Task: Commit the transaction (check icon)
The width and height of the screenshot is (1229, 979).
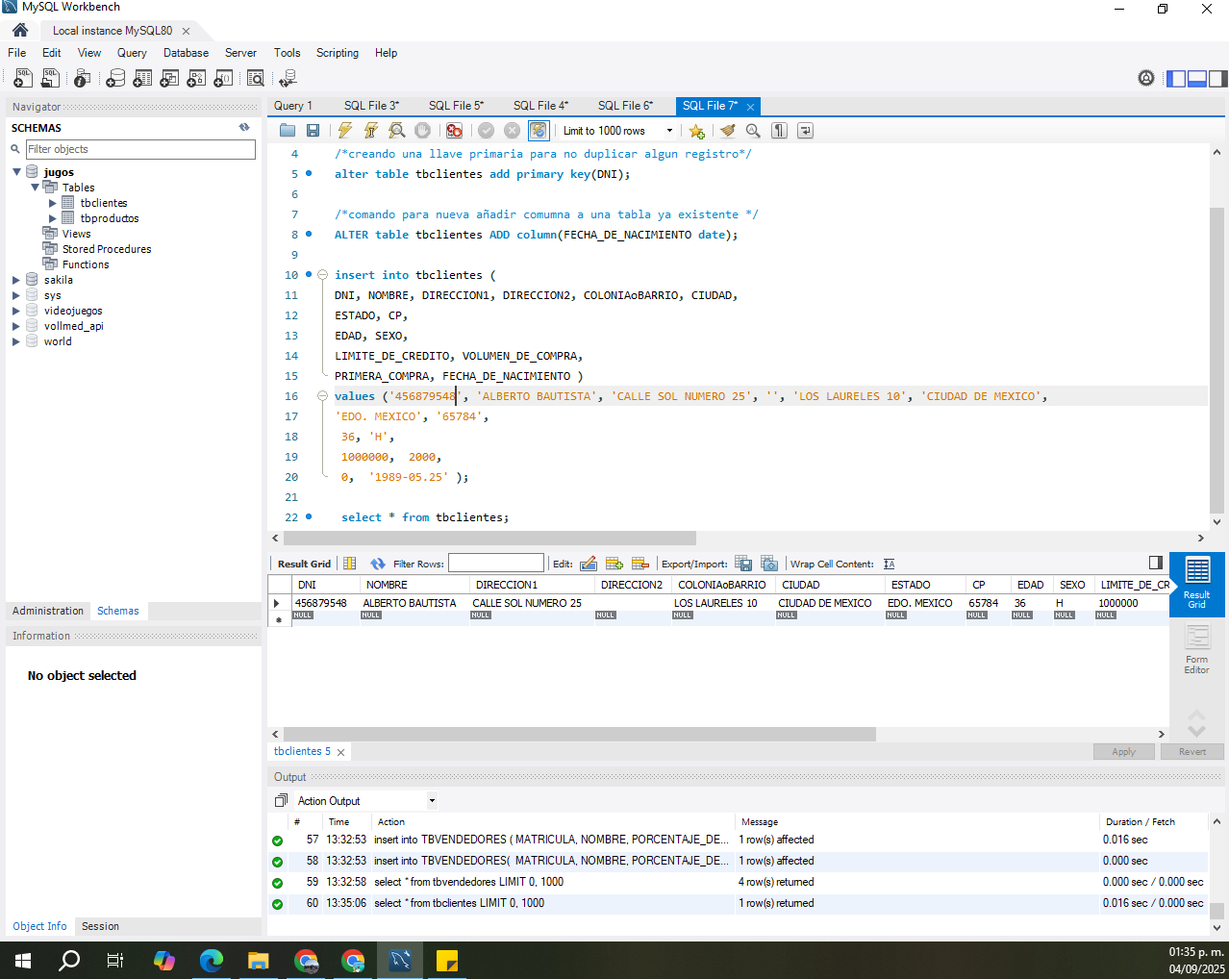Action: tap(487, 131)
